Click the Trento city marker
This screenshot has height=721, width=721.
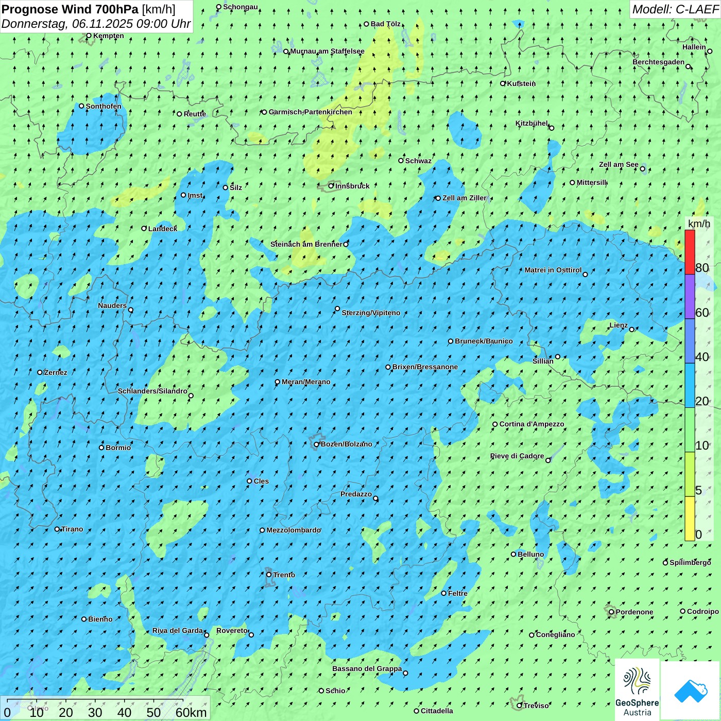(x=269, y=575)
